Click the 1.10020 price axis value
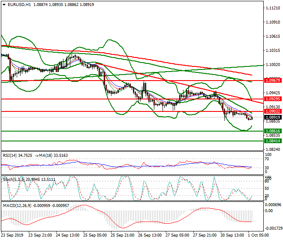The image size is (283, 240). 273,65
